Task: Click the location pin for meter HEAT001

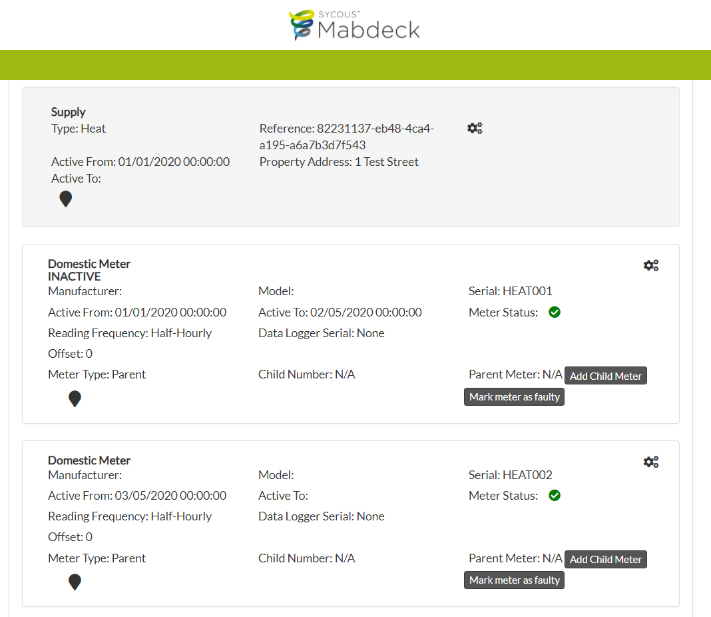Action: 75,398
